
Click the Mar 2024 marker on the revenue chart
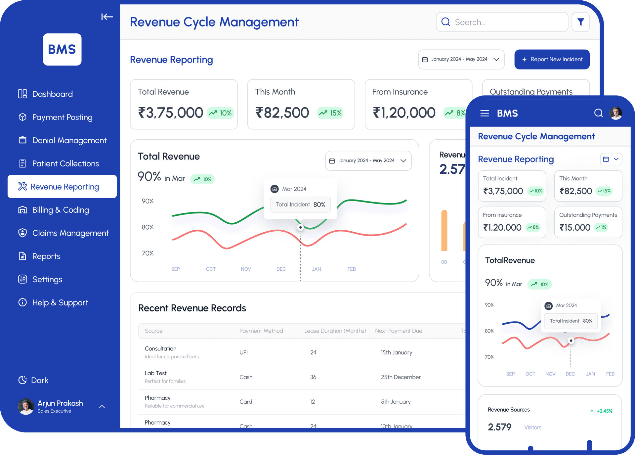click(x=300, y=227)
